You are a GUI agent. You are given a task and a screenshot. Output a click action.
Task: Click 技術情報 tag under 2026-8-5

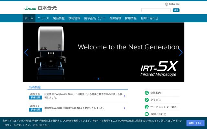point(36,110)
